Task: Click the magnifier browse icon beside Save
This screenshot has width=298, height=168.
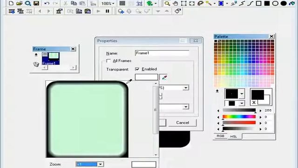Action: 28,3
